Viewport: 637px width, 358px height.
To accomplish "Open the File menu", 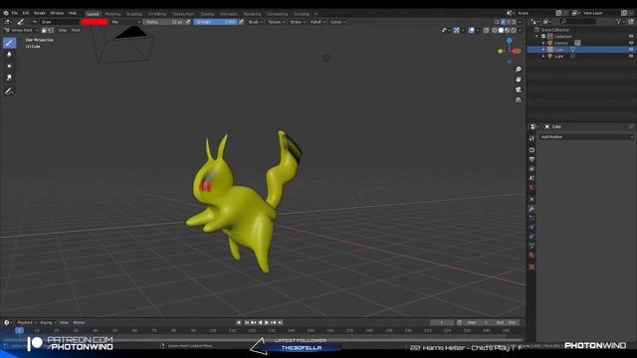I will click(x=15, y=13).
